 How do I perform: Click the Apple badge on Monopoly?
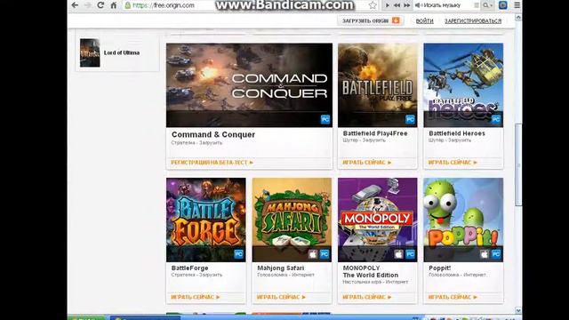pyautogui.click(x=398, y=254)
